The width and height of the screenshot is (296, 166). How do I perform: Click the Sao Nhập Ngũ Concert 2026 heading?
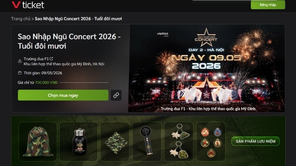pyautogui.click(x=69, y=41)
